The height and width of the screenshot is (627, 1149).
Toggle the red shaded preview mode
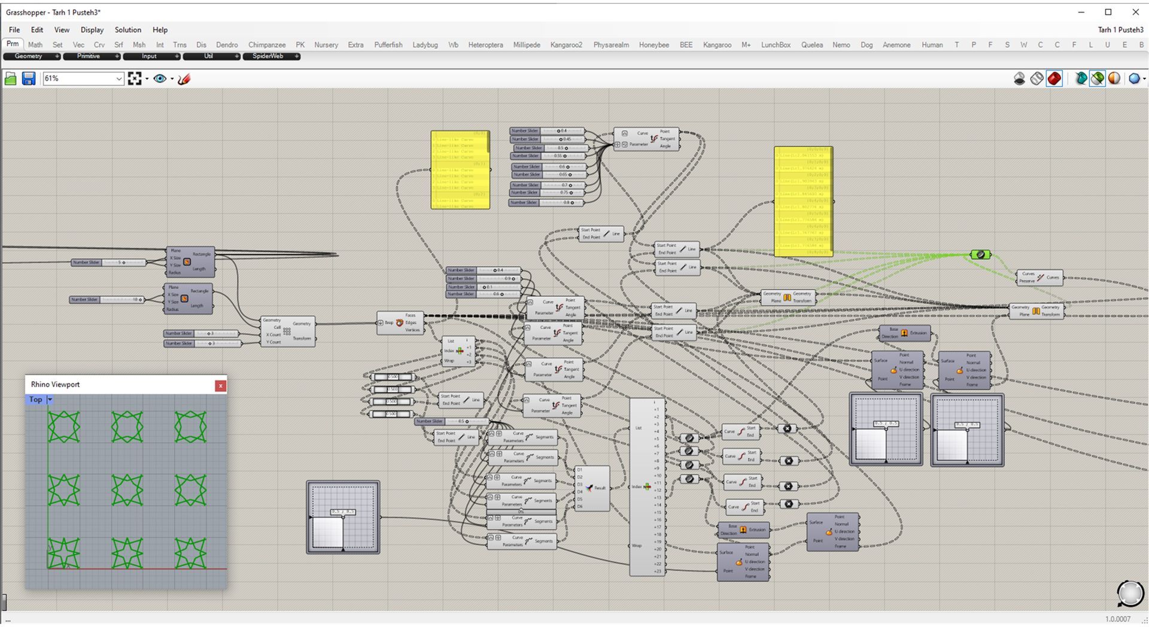(x=1054, y=79)
